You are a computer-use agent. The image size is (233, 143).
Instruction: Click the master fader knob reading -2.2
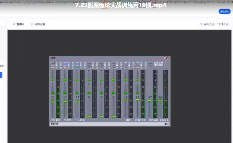pos(160,100)
